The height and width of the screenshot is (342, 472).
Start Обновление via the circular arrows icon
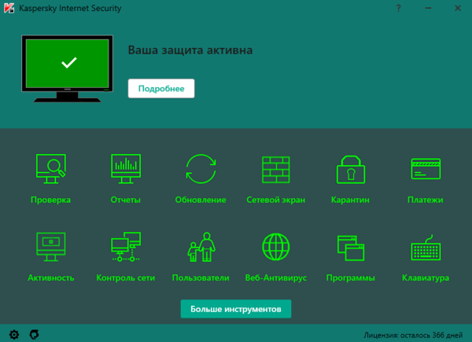[x=201, y=169]
